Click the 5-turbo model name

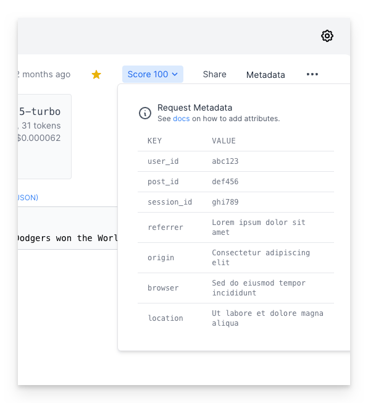(x=40, y=111)
